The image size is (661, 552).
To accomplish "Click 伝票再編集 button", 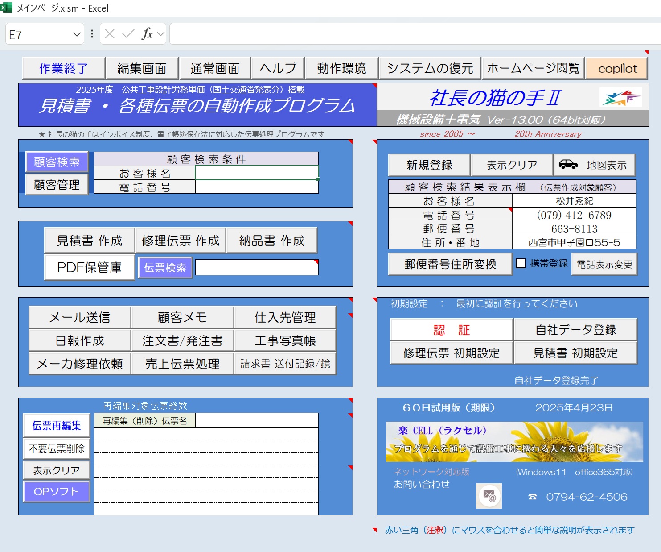I will [57, 425].
